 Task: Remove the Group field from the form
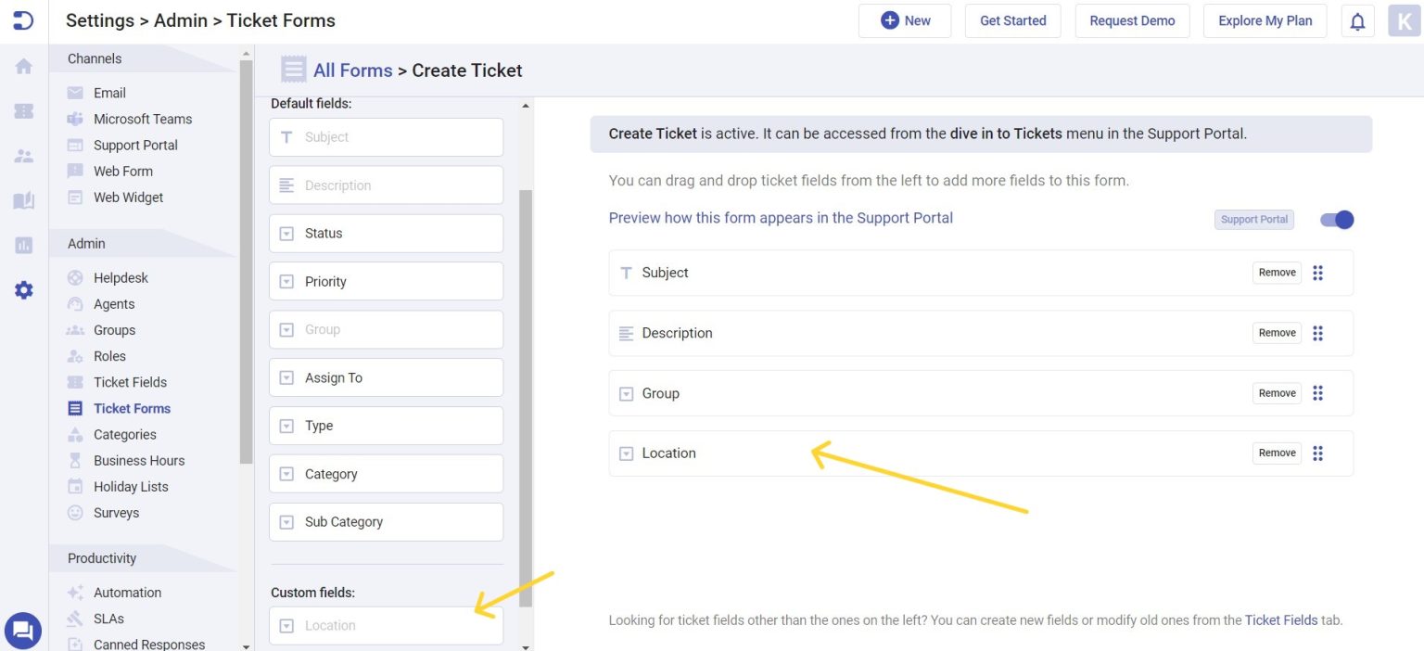point(1277,392)
